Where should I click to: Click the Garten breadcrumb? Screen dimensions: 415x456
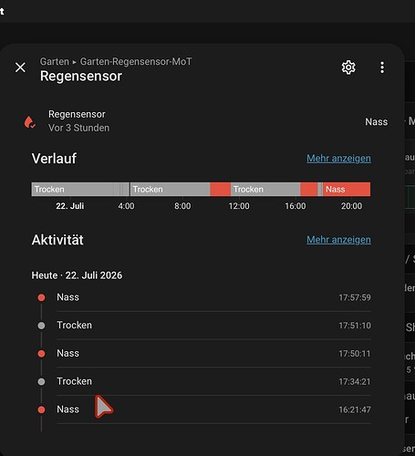coord(55,61)
